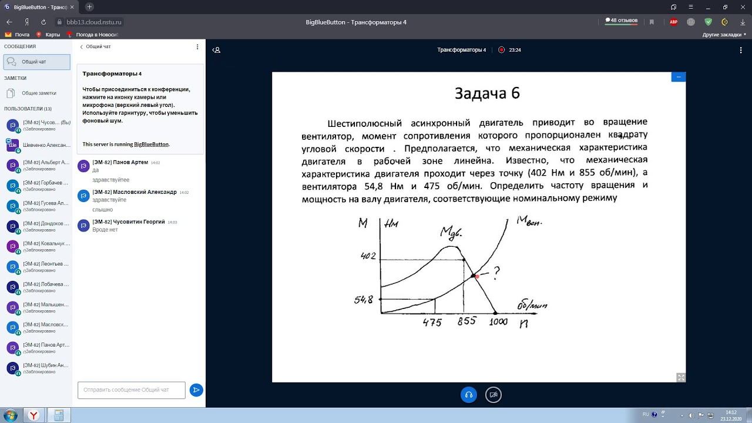Click Yandex Browser taskbar icon
The height and width of the screenshot is (423, 752).
tap(34, 415)
